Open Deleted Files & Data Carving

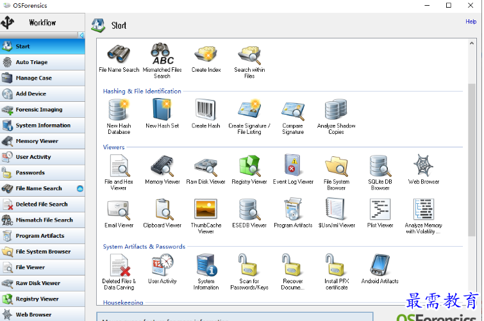coord(120,265)
